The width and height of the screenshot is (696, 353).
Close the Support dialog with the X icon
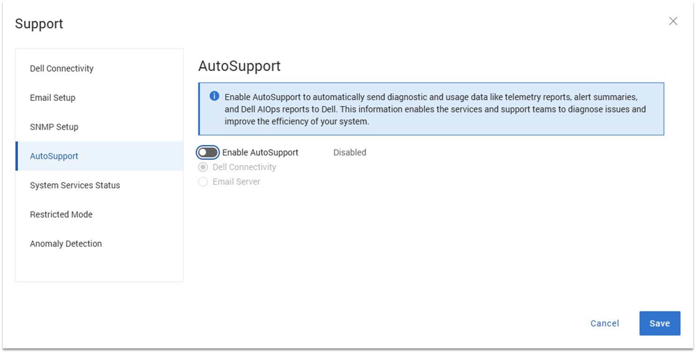(673, 21)
